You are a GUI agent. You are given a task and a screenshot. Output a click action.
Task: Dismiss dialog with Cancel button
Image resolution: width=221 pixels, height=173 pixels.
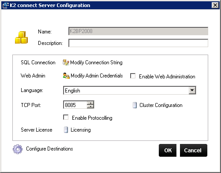pyautogui.click(x=194, y=150)
